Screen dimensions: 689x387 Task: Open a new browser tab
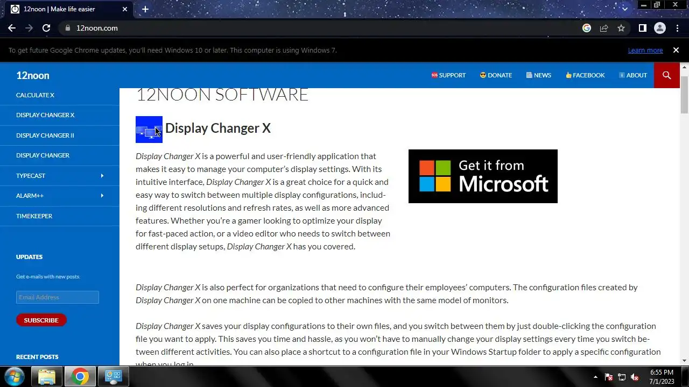click(x=145, y=9)
